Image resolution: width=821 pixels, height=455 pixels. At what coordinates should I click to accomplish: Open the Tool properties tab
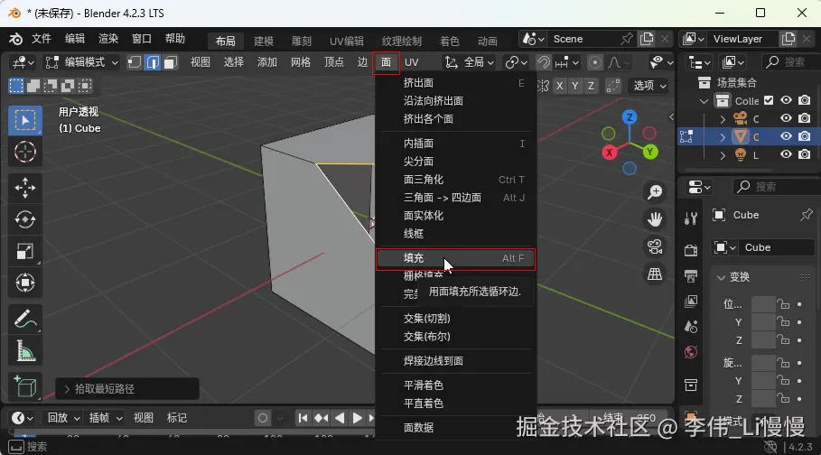[x=691, y=218]
